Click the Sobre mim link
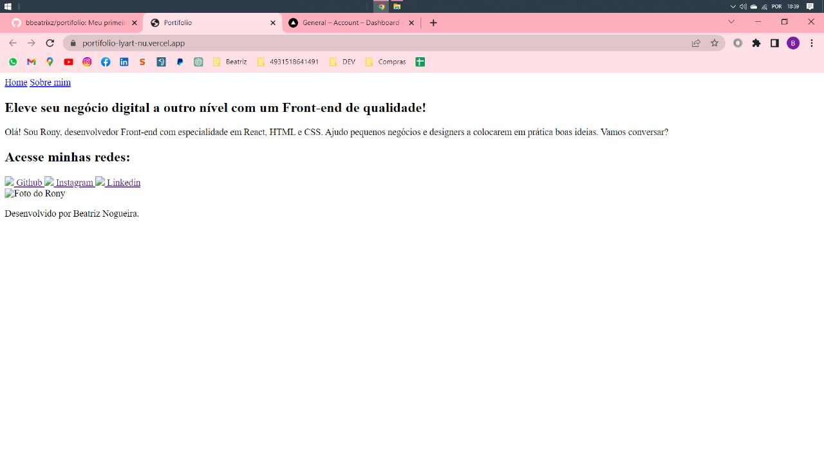Screen dimensions: 824x463 [x=50, y=82]
